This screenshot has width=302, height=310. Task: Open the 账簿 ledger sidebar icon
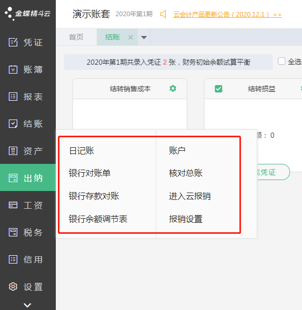click(13, 69)
